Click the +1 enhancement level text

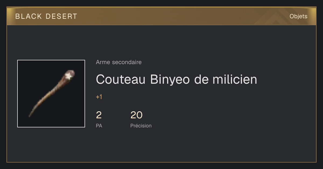tap(99, 97)
